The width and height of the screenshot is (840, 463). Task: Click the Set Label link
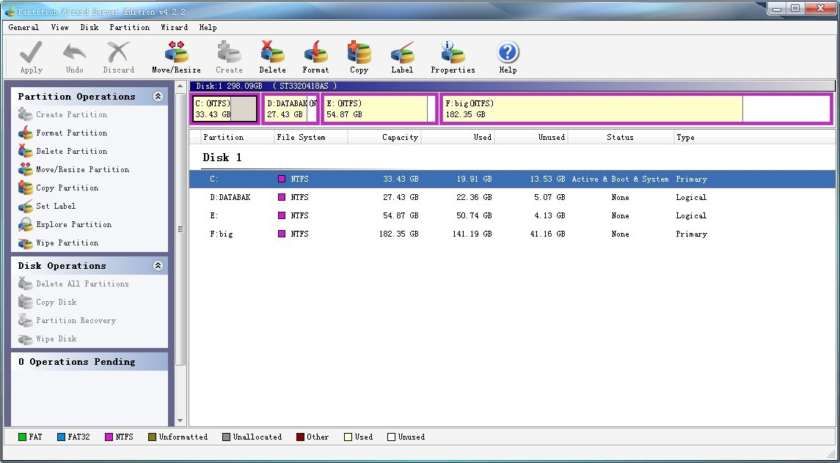pyautogui.click(x=56, y=206)
